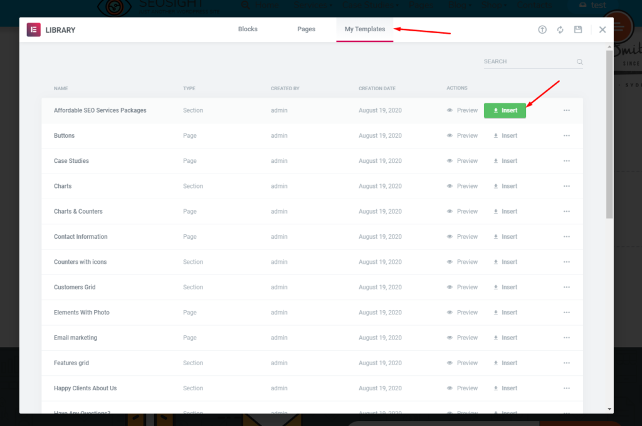Screen dimensions: 642x426
Task: Click the download icon in Charts row
Action: click(495, 186)
